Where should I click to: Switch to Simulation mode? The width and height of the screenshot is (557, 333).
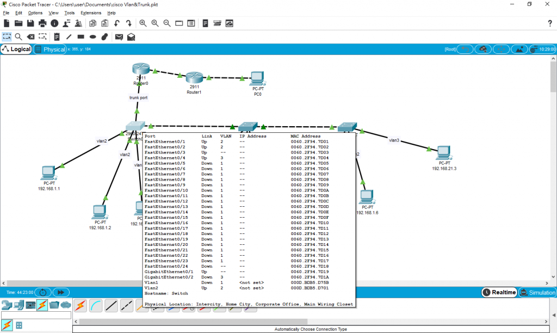click(x=537, y=292)
